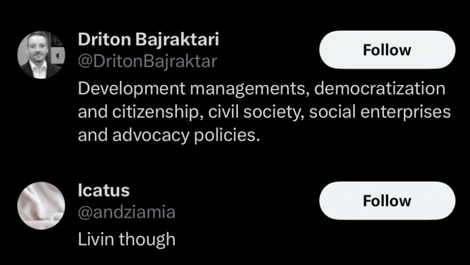The image size is (470, 265).
Task: Follow Driton Bajraktari
Action: (387, 50)
